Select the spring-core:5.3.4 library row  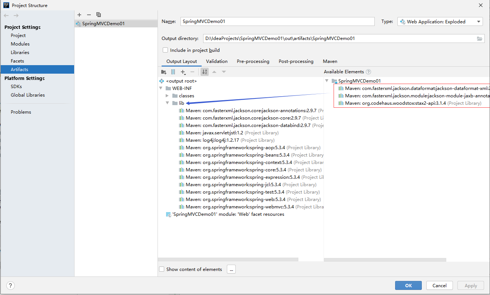250,170
